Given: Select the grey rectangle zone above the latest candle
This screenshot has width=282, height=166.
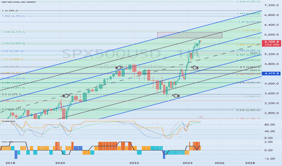Looking at the screenshot, I should [x=190, y=35].
